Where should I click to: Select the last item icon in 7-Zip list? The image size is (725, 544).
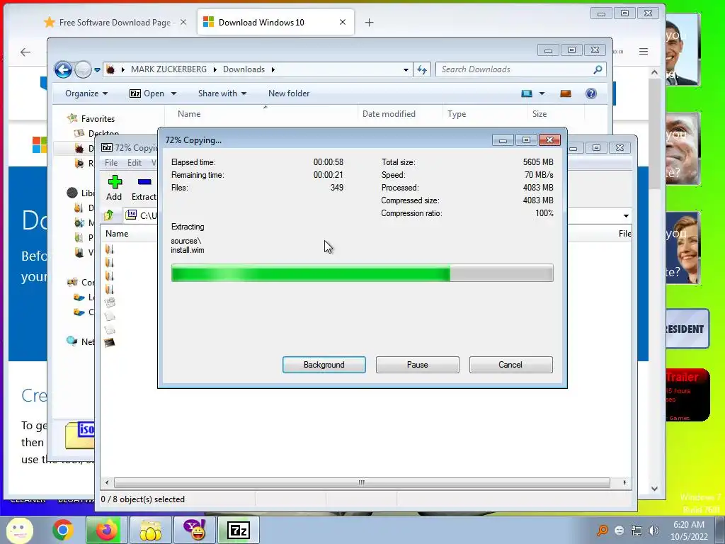point(110,342)
